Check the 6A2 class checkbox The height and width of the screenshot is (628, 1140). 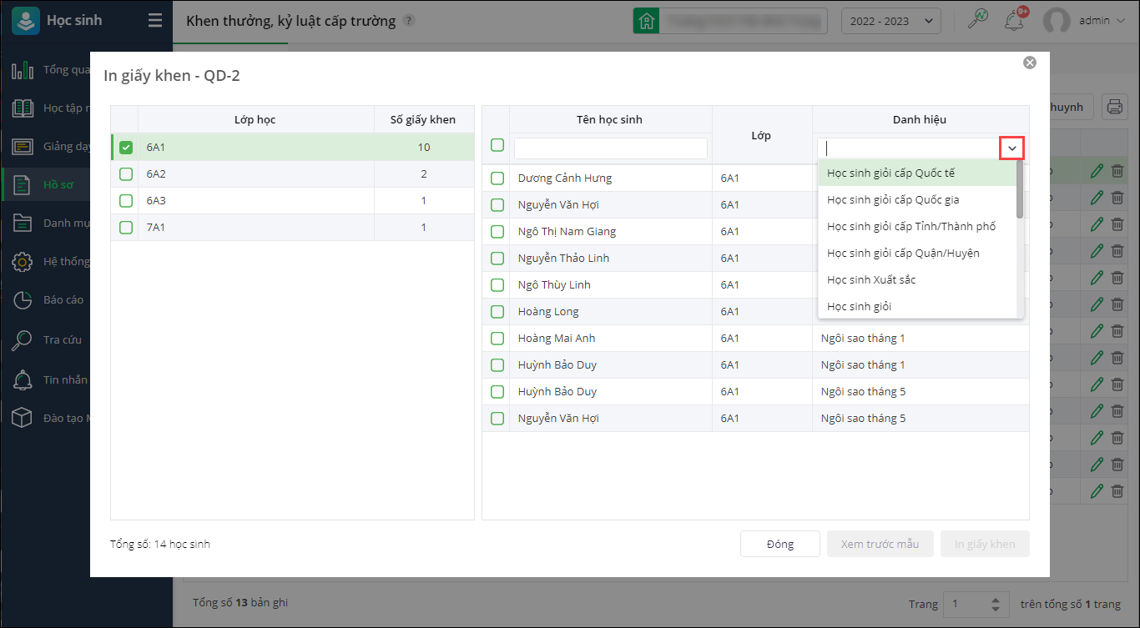126,174
